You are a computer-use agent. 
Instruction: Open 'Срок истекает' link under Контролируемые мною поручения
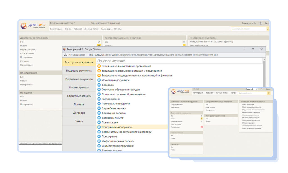tap(210, 107)
